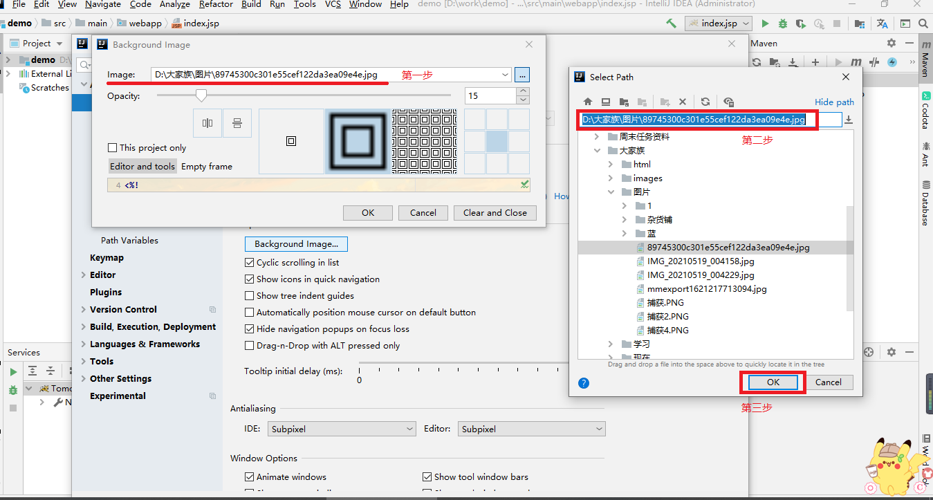
Task: Switch to Empty frame tab
Action: click(207, 167)
